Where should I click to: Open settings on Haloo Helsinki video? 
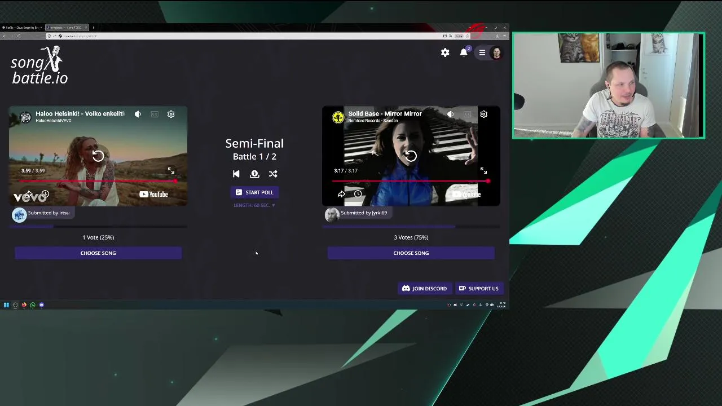coord(171,114)
